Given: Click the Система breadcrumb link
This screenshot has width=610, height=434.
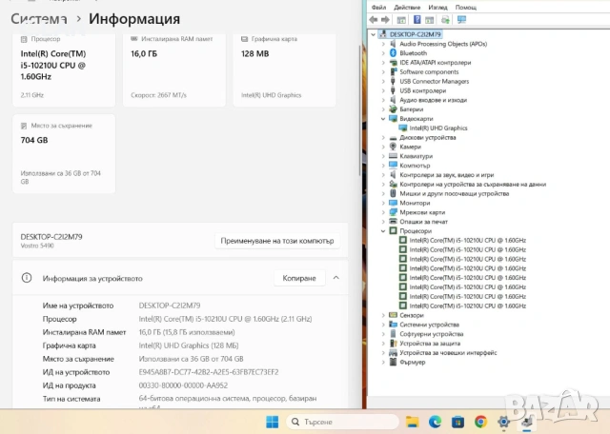Looking at the screenshot, I should [38, 19].
